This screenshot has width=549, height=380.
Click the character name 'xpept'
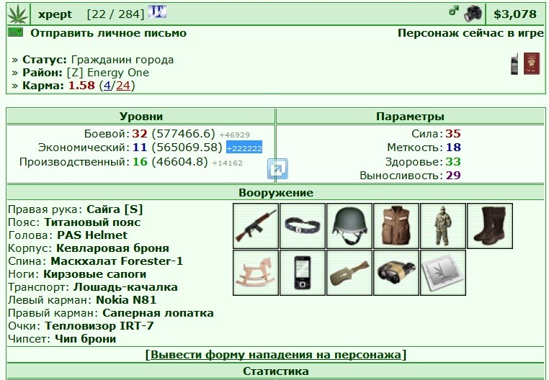(x=55, y=14)
